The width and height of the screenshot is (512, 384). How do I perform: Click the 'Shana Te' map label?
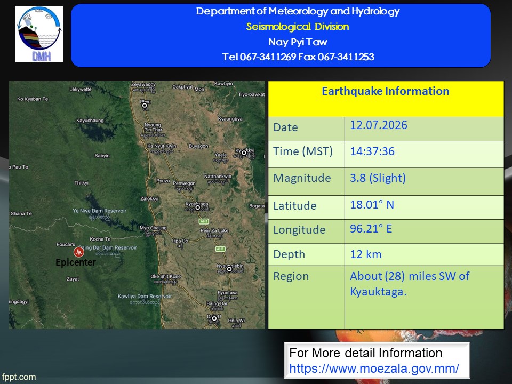(21, 213)
